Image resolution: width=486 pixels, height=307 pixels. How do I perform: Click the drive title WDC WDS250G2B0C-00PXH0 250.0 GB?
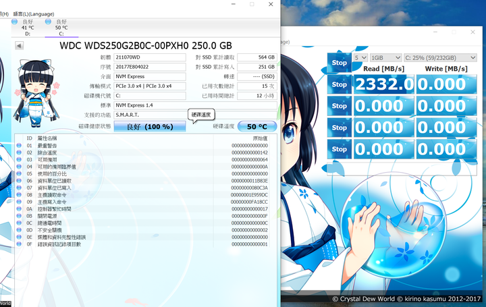click(146, 46)
